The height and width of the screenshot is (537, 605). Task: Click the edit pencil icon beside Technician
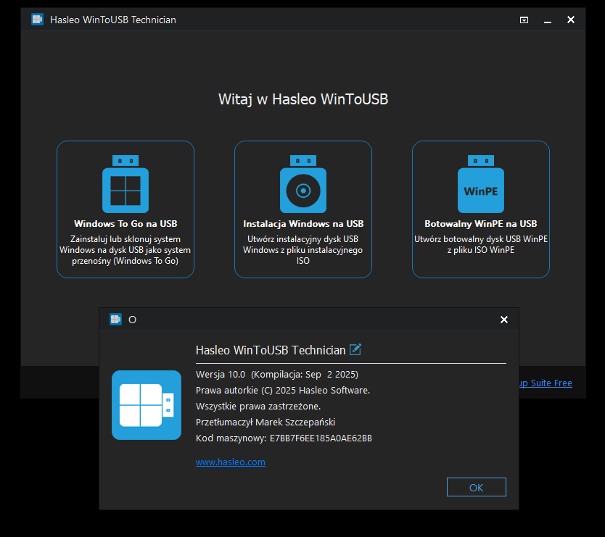(355, 349)
